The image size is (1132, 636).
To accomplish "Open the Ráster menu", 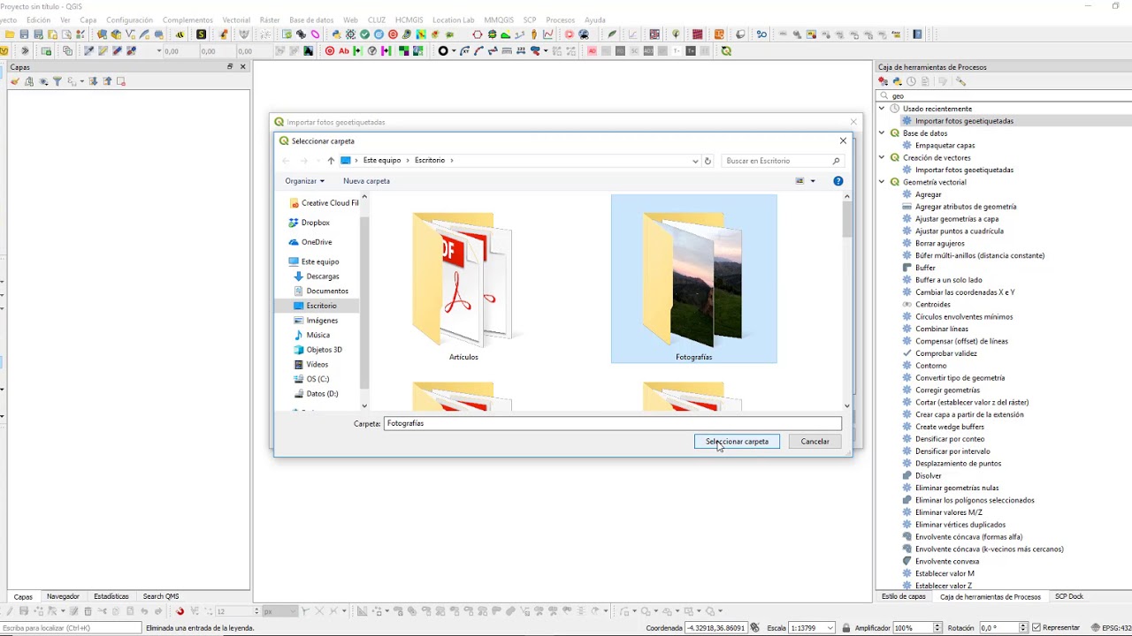I will pos(270,19).
